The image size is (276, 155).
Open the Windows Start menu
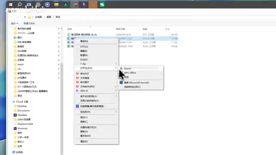pos(10,5)
